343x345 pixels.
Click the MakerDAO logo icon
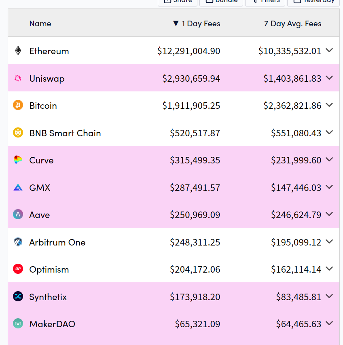point(18,324)
